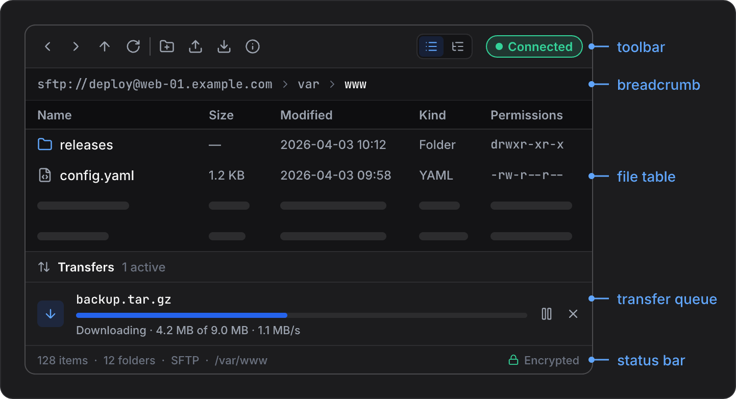Sort files by the Size column
This screenshot has height=399, width=736.
[x=222, y=115]
